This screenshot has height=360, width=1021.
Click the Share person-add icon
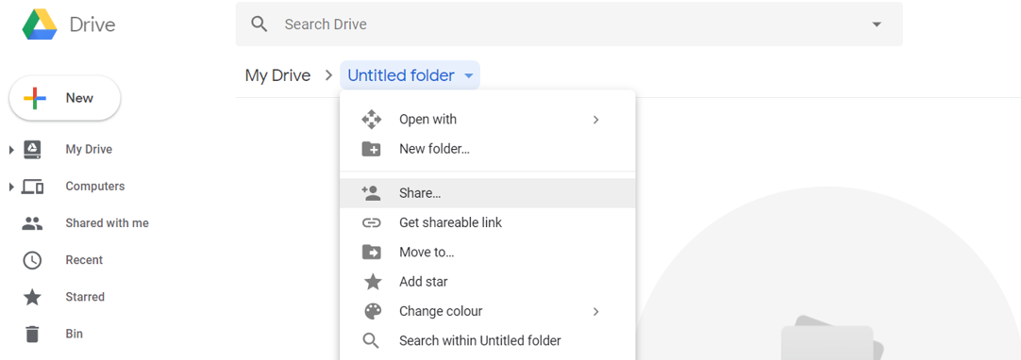click(371, 193)
